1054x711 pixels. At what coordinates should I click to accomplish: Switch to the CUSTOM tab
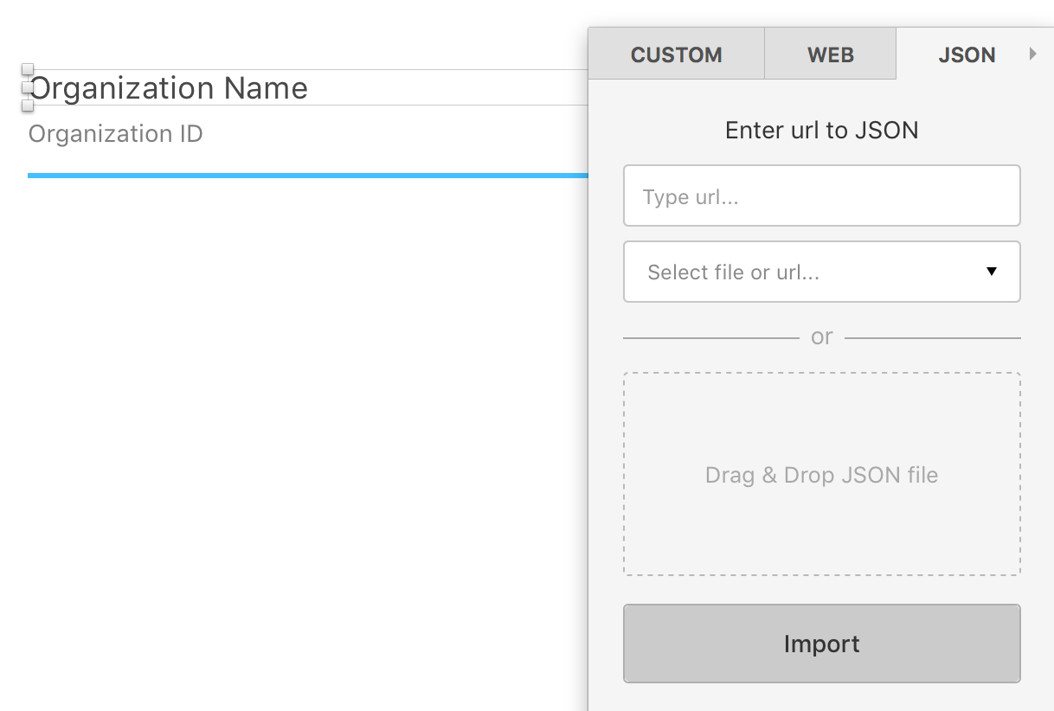click(676, 54)
